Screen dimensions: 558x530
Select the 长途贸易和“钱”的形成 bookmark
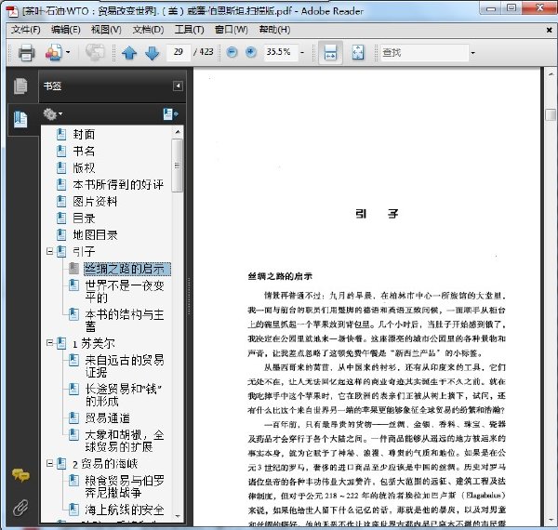pyautogui.click(x=124, y=395)
